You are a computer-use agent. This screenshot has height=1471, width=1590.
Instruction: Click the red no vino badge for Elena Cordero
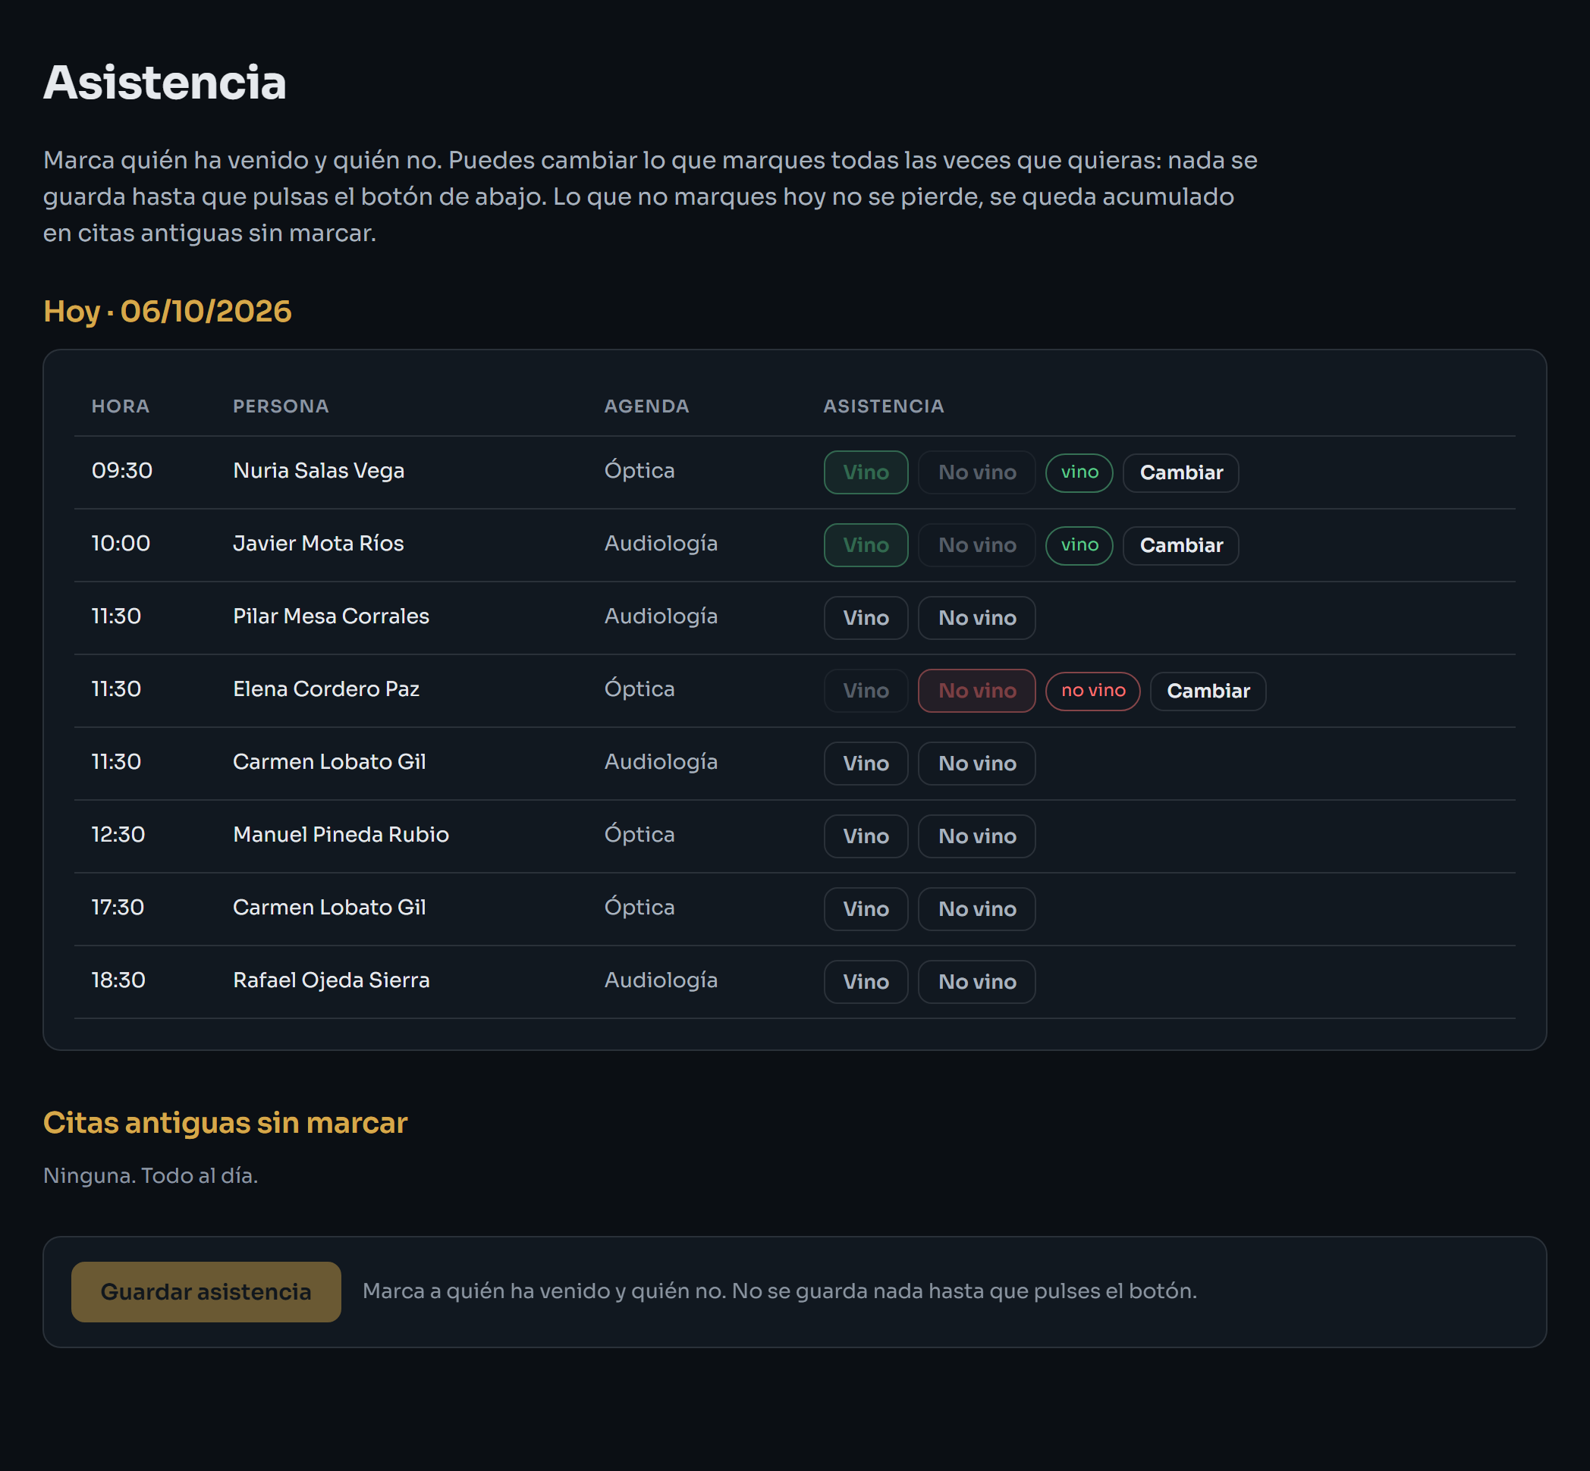tap(1092, 691)
